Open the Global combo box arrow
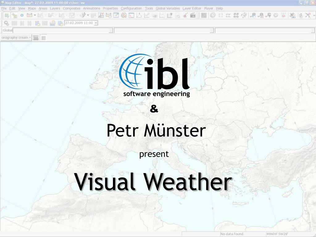The height and width of the screenshot is (237, 316). (111, 31)
